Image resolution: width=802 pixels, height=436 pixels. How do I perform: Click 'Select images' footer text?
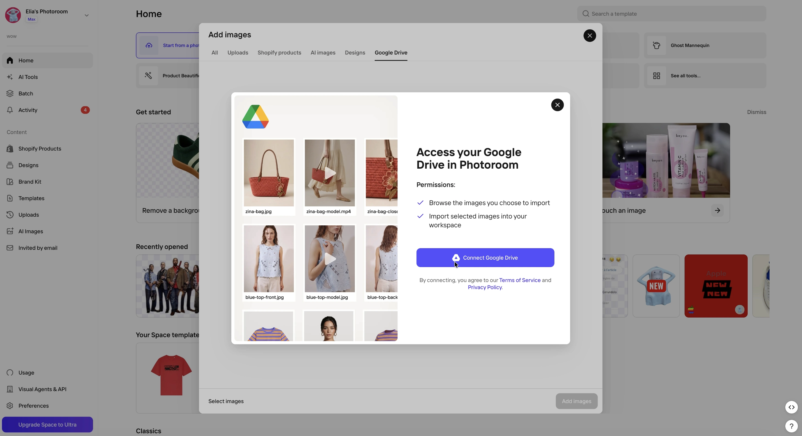click(x=226, y=401)
